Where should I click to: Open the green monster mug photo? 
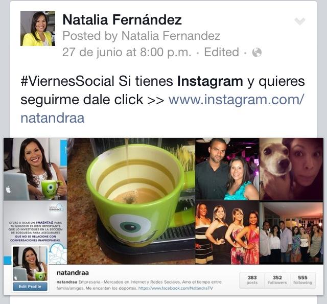[x=131, y=201]
